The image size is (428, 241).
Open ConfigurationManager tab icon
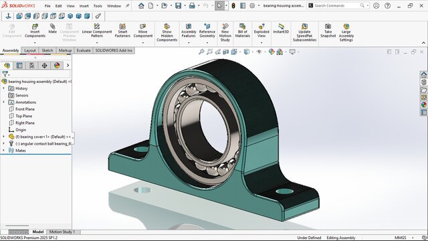pyautogui.click(x=32, y=66)
